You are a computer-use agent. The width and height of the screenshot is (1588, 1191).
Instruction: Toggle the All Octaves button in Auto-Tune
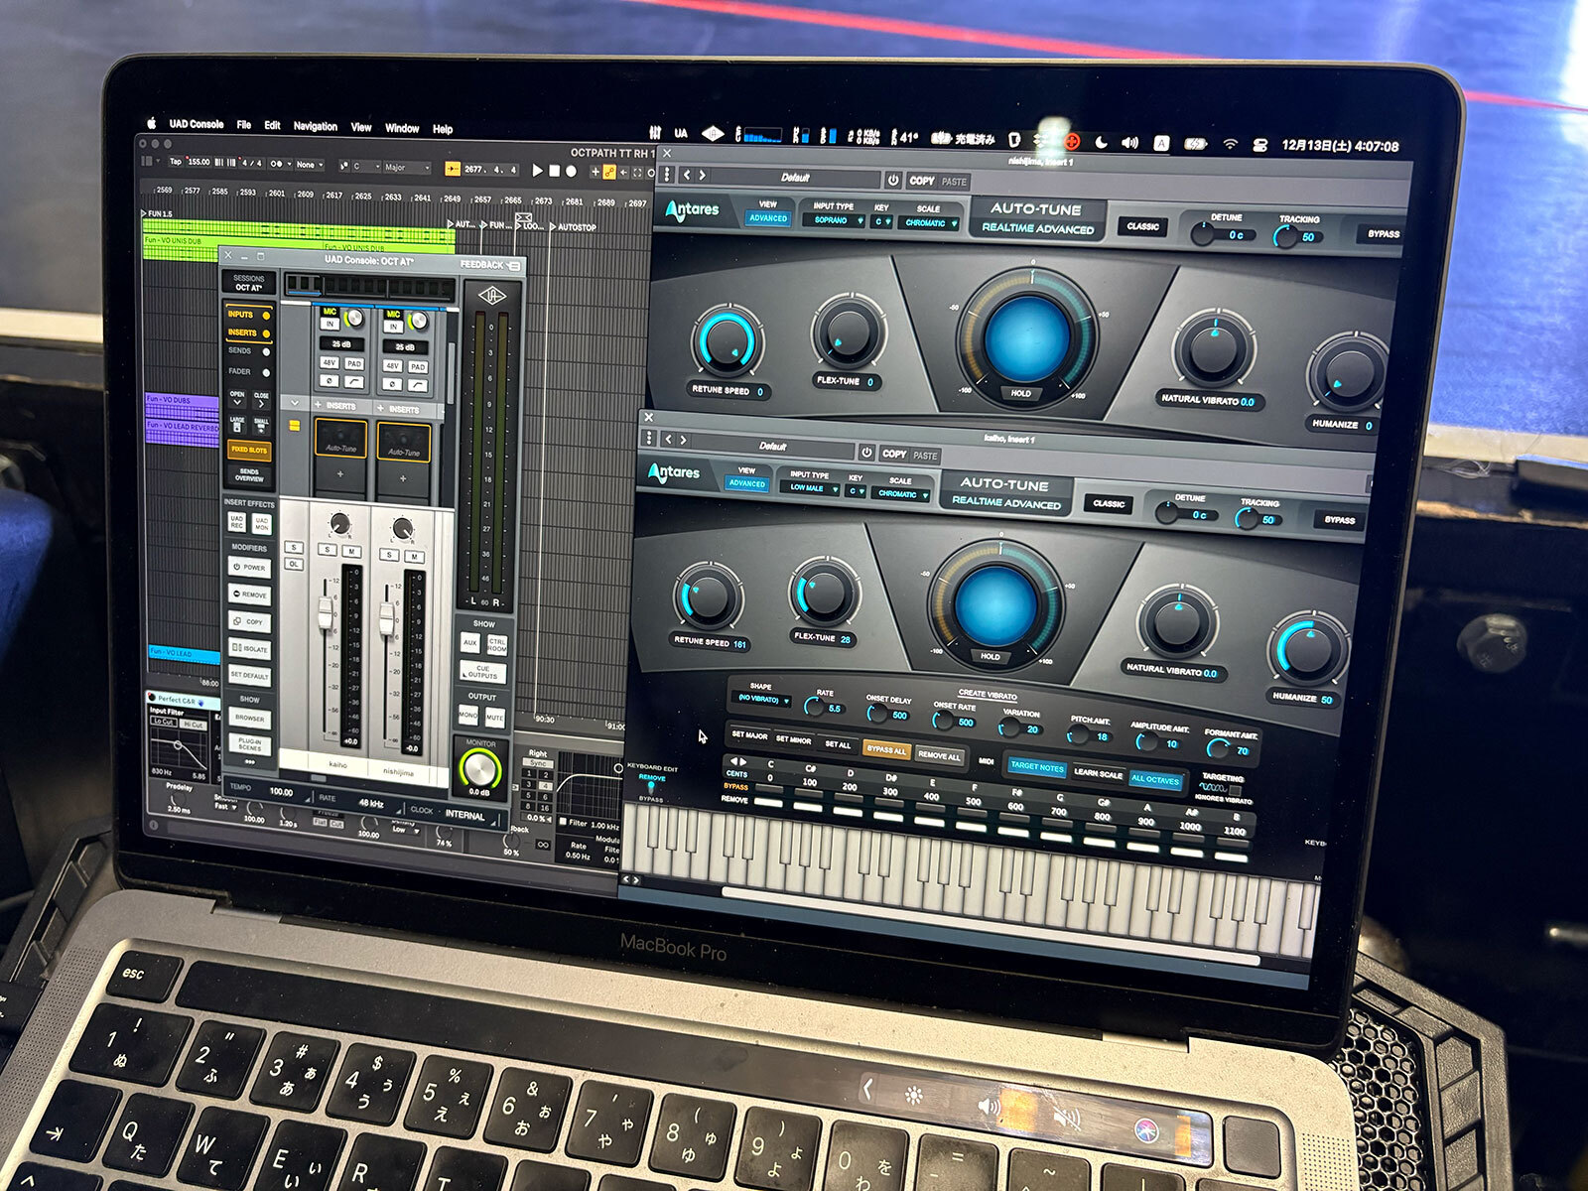(1155, 779)
